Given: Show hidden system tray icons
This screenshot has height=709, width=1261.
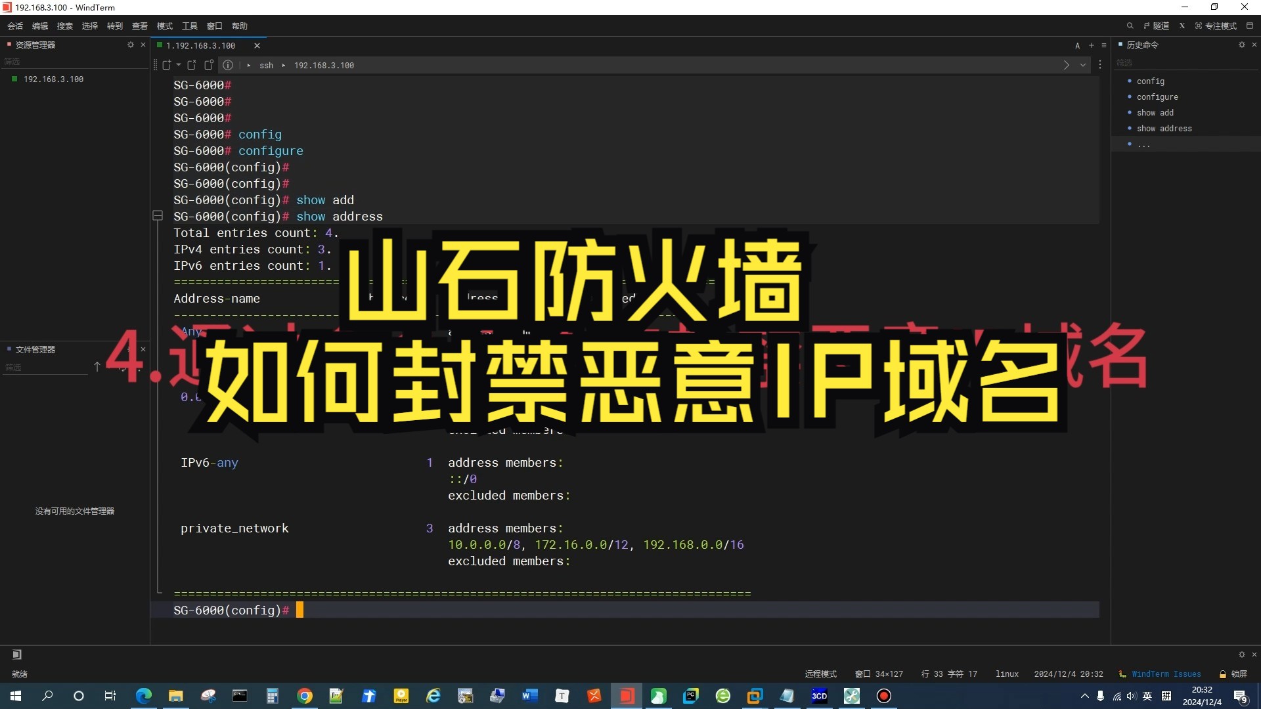Looking at the screenshot, I should [x=1084, y=696].
